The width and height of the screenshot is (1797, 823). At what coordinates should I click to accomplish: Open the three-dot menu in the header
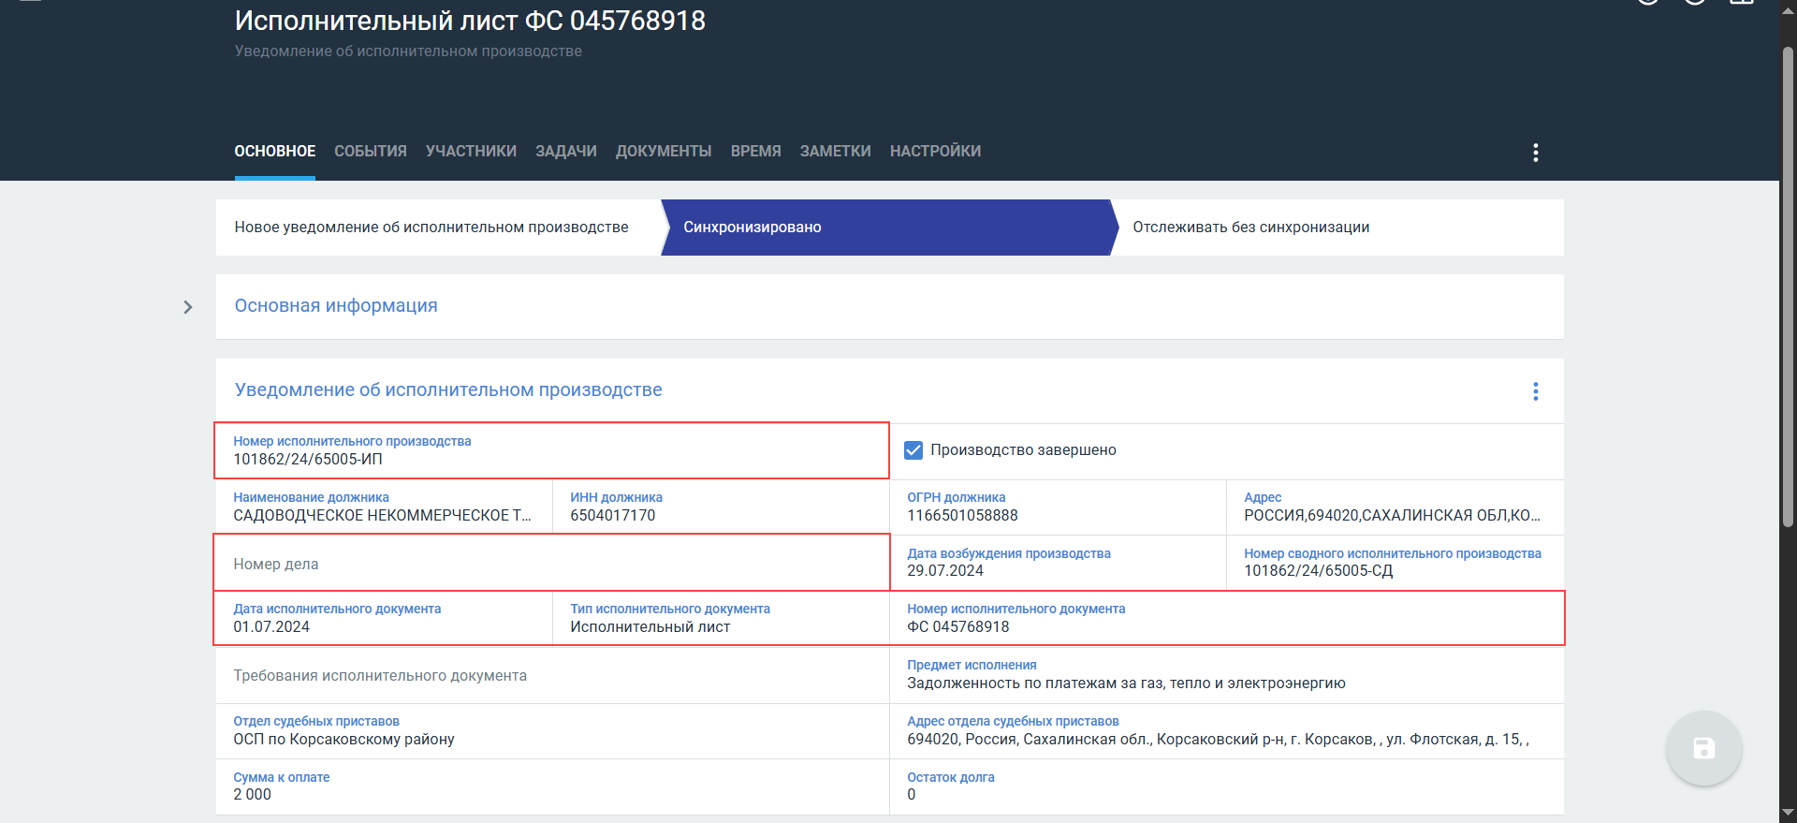1535,153
